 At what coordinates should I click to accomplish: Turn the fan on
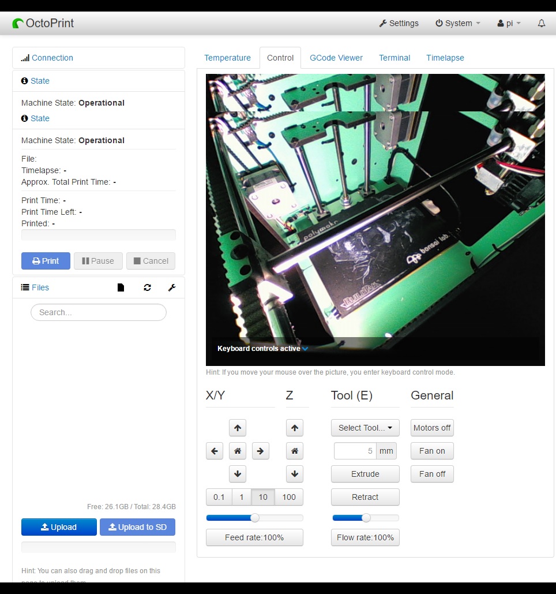click(x=431, y=451)
